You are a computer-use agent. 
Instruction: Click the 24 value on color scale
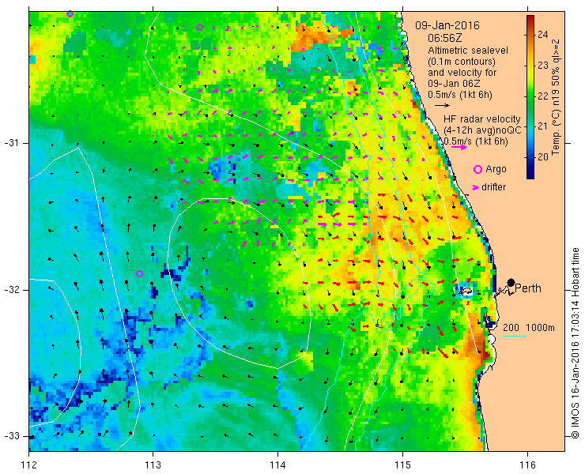click(x=543, y=35)
